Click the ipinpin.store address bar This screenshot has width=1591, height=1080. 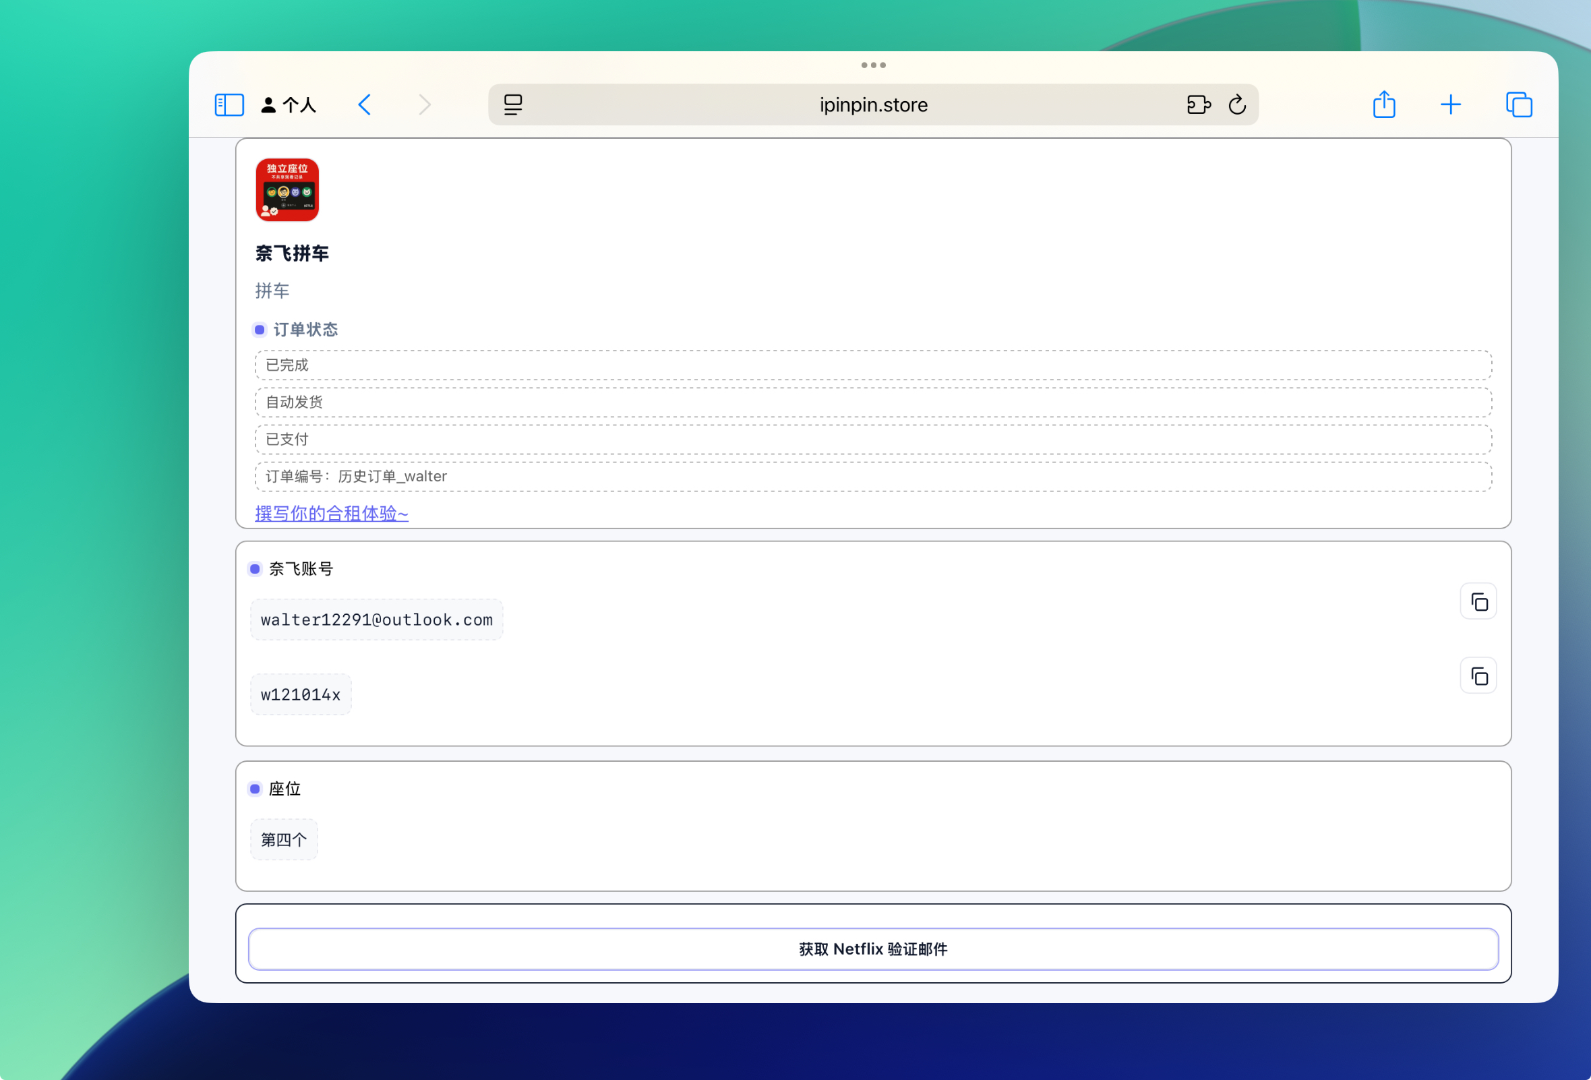(873, 104)
